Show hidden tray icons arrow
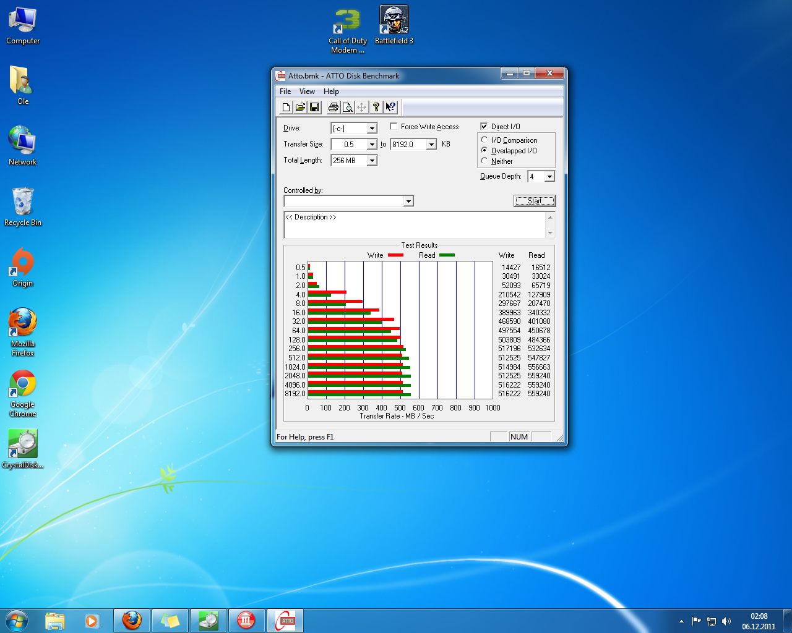This screenshot has height=633, width=792. pos(681,621)
